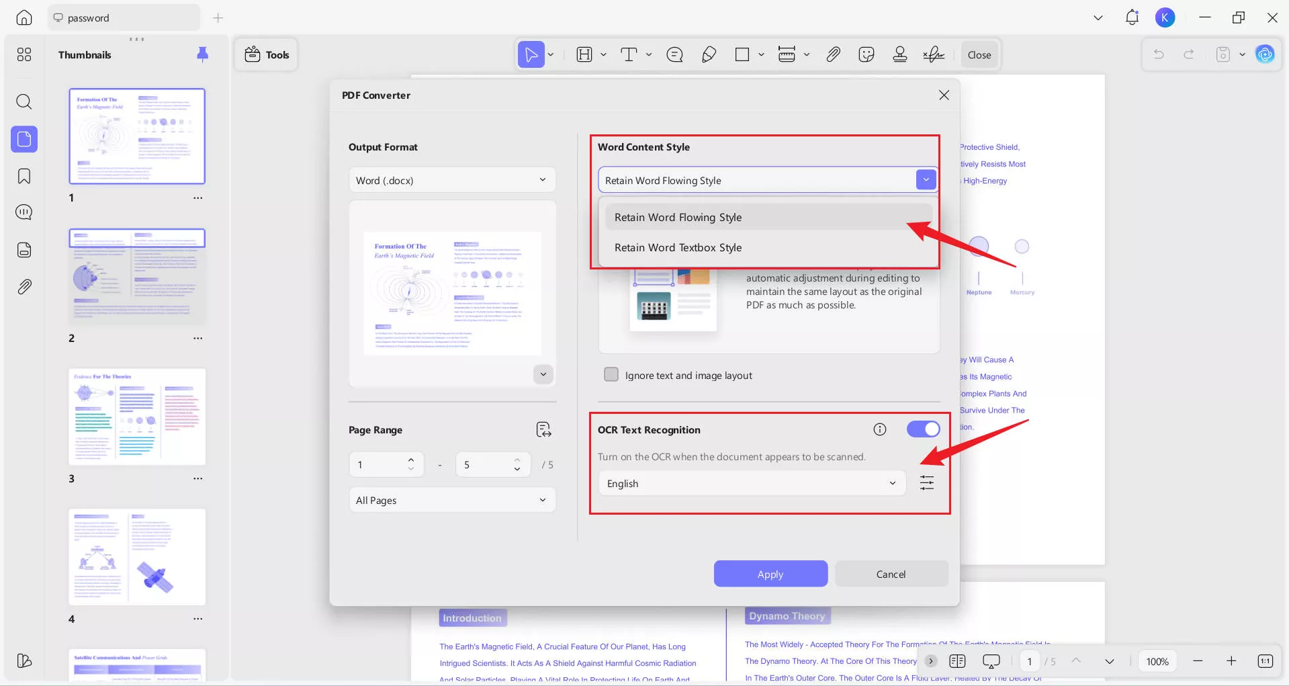The width and height of the screenshot is (1289, 686).
Task: Open the Tools menu button
Action: pyautogui.click(x=267, y=54)
